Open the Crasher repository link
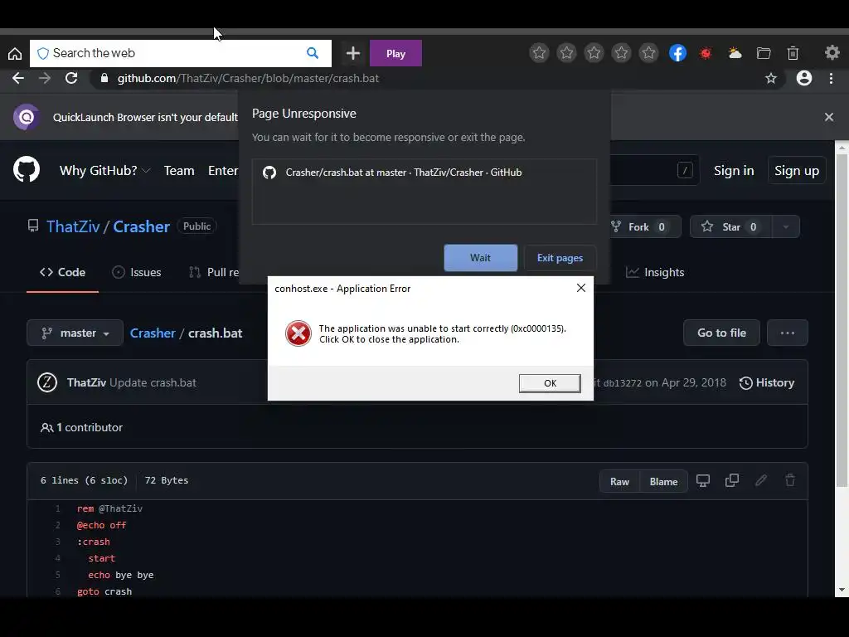 point(141,226)
